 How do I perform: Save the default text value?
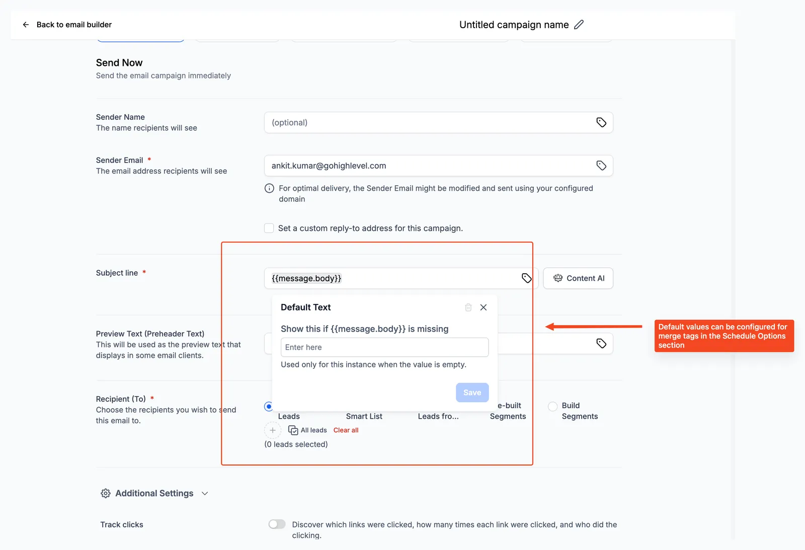[x=472, y=392]
